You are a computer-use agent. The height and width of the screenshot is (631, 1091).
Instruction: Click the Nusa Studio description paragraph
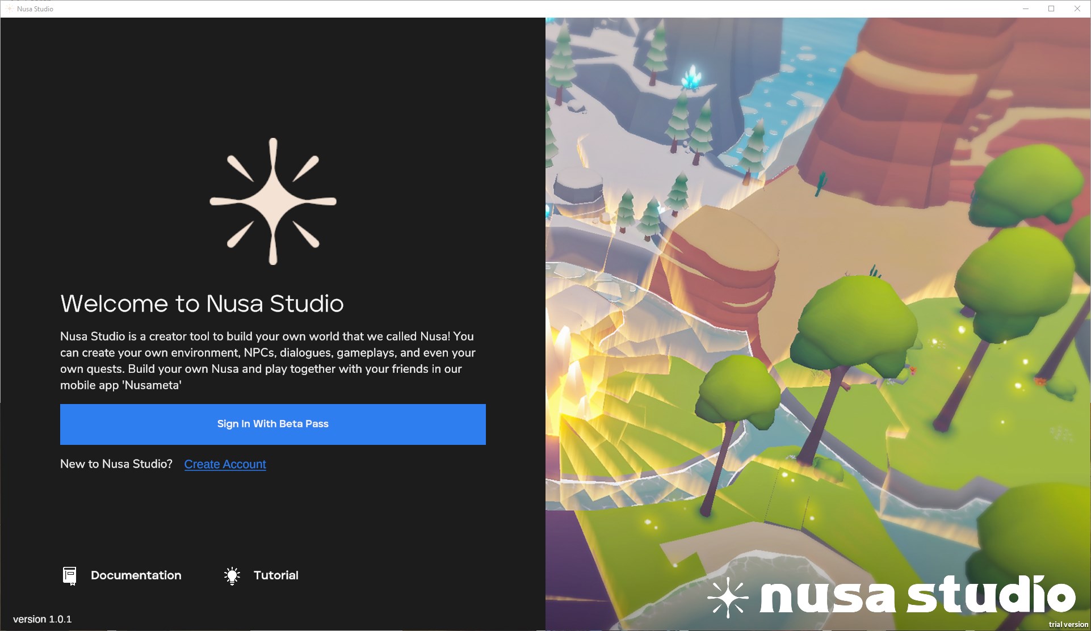point(267,360)
